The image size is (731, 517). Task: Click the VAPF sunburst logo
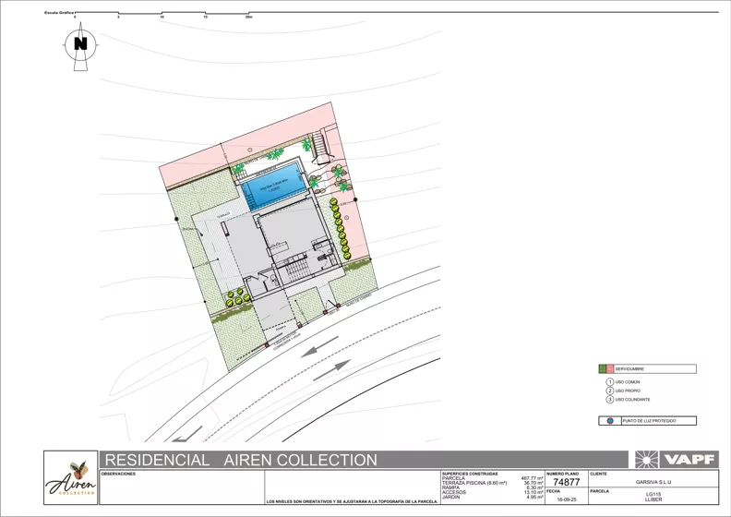tap(646, 459)
